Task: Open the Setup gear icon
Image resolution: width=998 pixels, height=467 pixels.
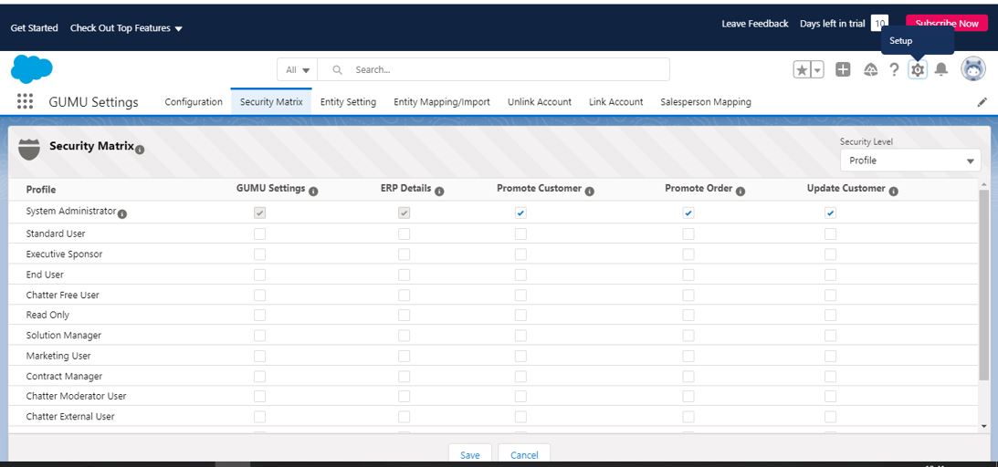Action: [x=917, y=70]
